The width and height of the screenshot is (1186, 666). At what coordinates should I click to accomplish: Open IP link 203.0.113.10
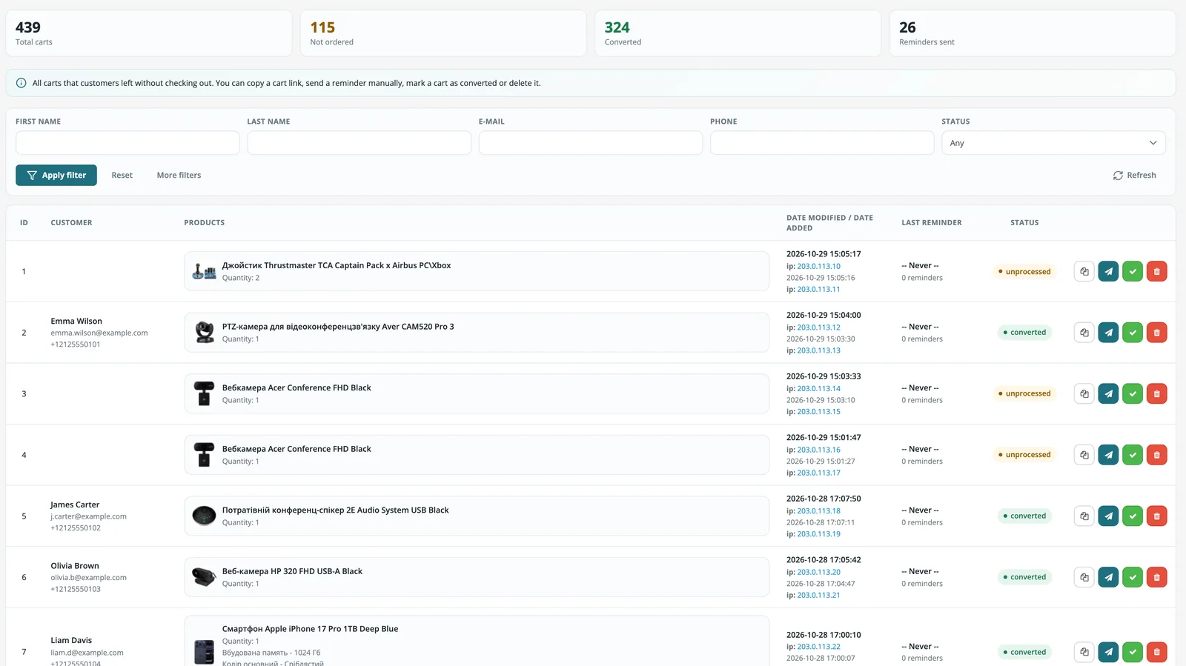pyautogui.click(x=818, y=266)
